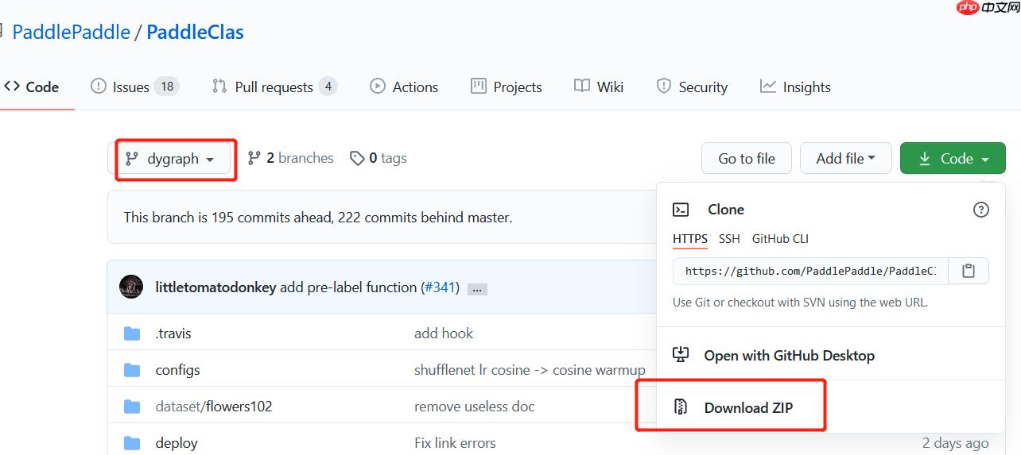
Task: Open the Pull requests tab
Action: coord(274,87)
